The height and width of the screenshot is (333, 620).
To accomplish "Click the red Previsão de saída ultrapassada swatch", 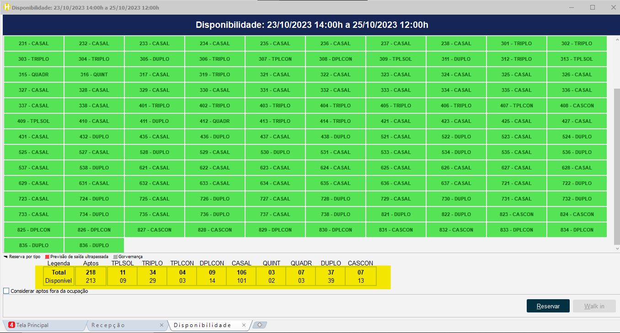I will click(47, 257).
